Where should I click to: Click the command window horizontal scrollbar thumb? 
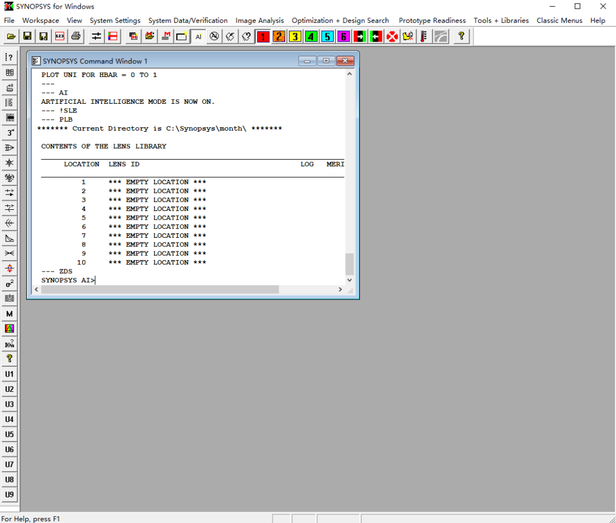[160, 290]
